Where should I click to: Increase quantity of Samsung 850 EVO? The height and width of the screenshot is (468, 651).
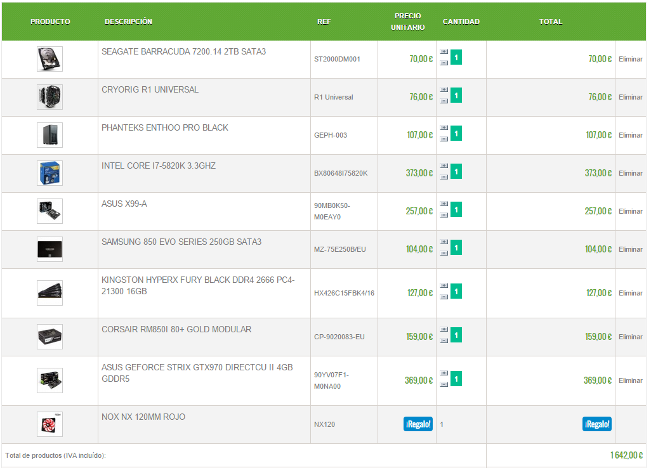coord(444,242)
